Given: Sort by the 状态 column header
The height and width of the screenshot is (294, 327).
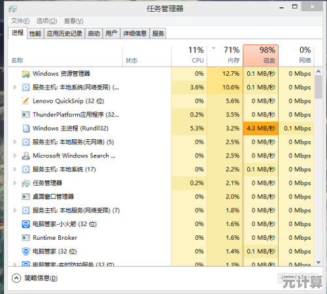Looking at the screenshot, I should (x=147, y=56).
